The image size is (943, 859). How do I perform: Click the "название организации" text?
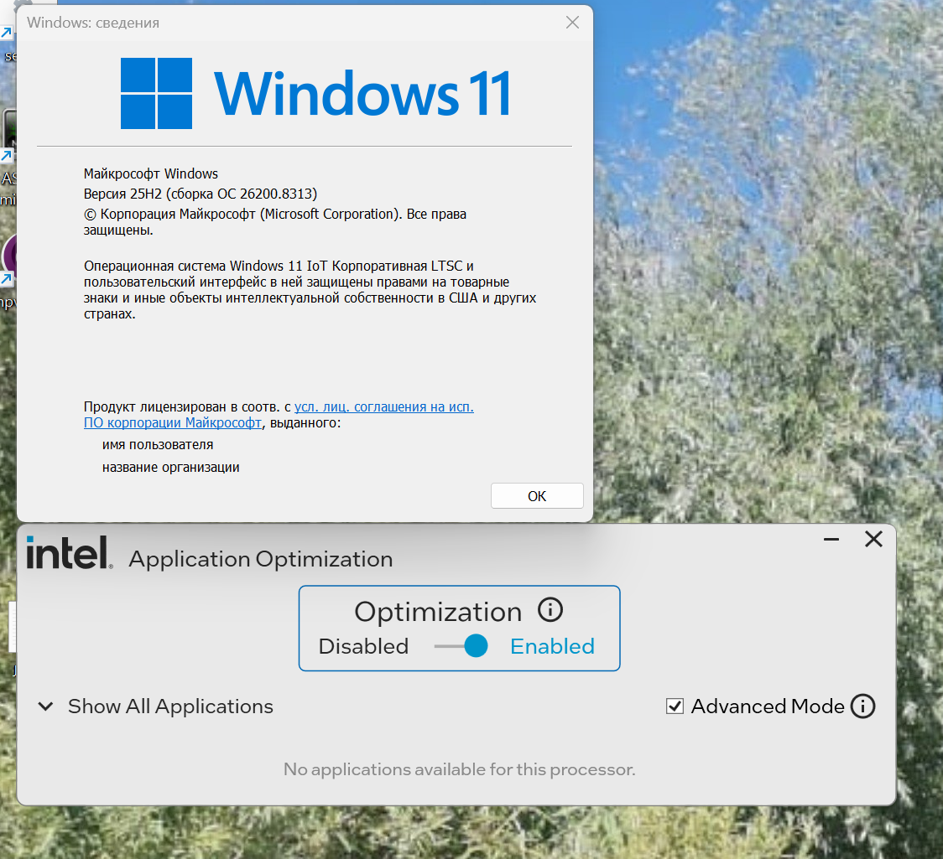tap(171, 468)
